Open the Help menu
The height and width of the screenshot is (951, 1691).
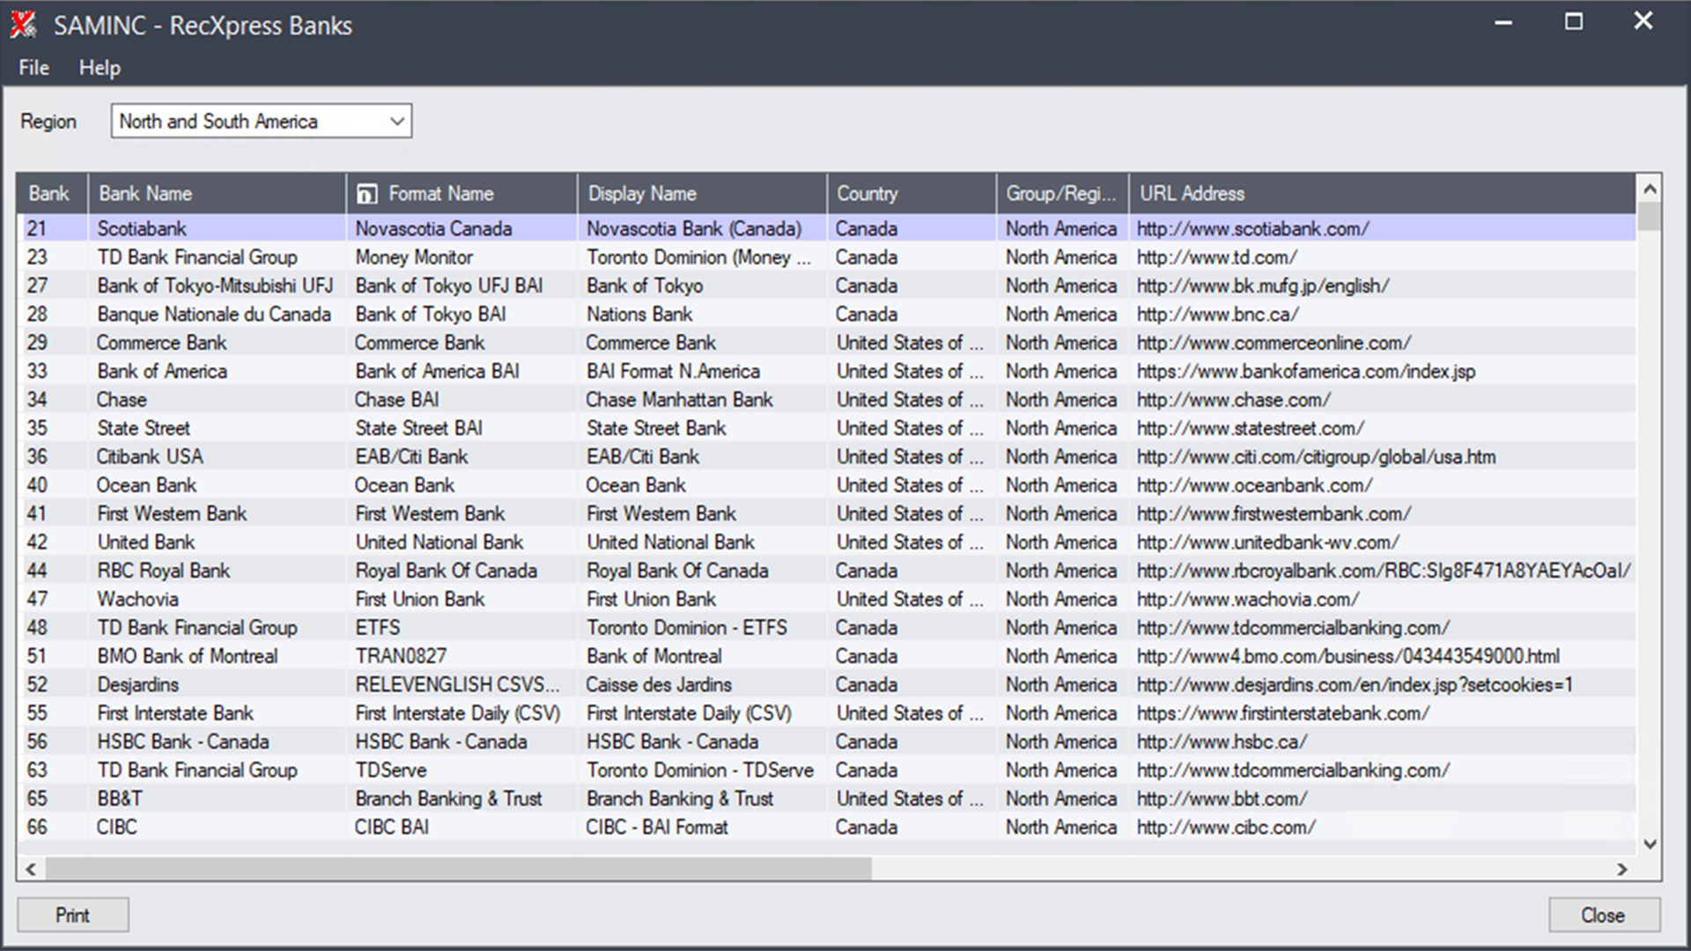click(x=100, y=68)
